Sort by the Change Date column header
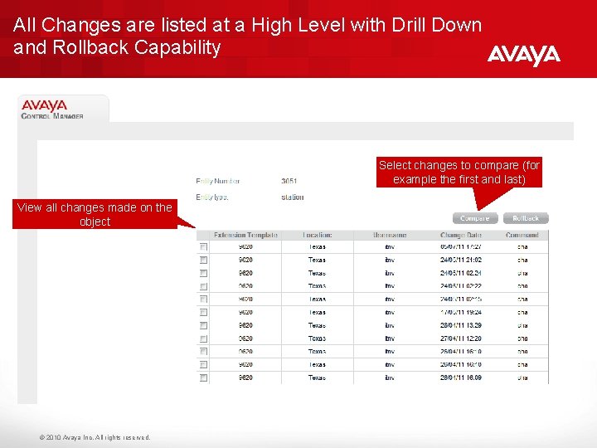The height and width of the screenshot is (448, 597). tap(461, 235)
